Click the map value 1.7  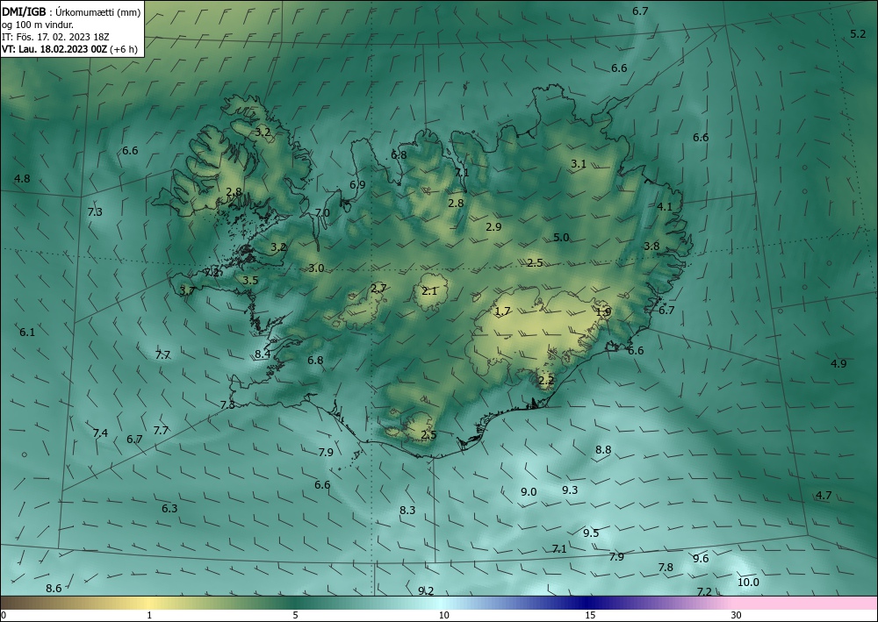click(503, 311)
